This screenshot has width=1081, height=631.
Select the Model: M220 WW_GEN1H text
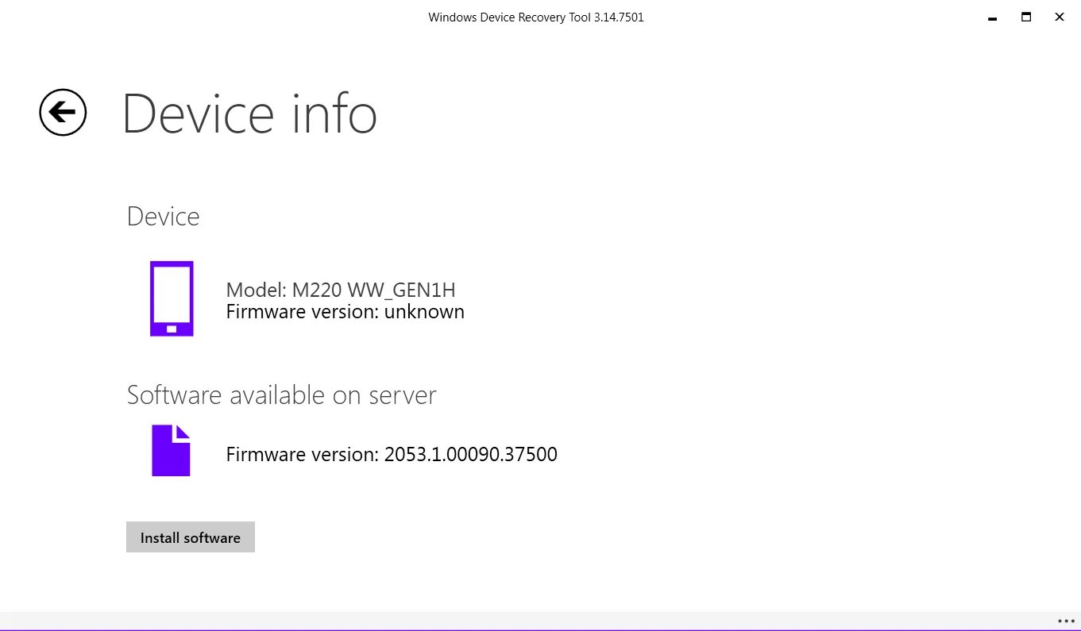tap(341, 290)
